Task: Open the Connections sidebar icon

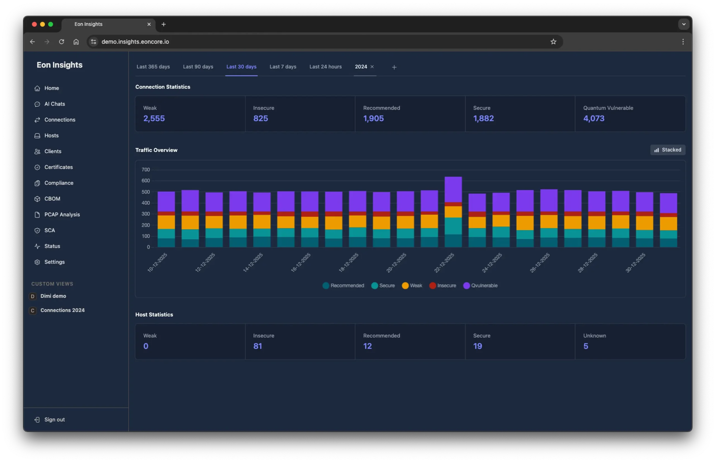Action: pyautogui.click(x=37, y=120)
